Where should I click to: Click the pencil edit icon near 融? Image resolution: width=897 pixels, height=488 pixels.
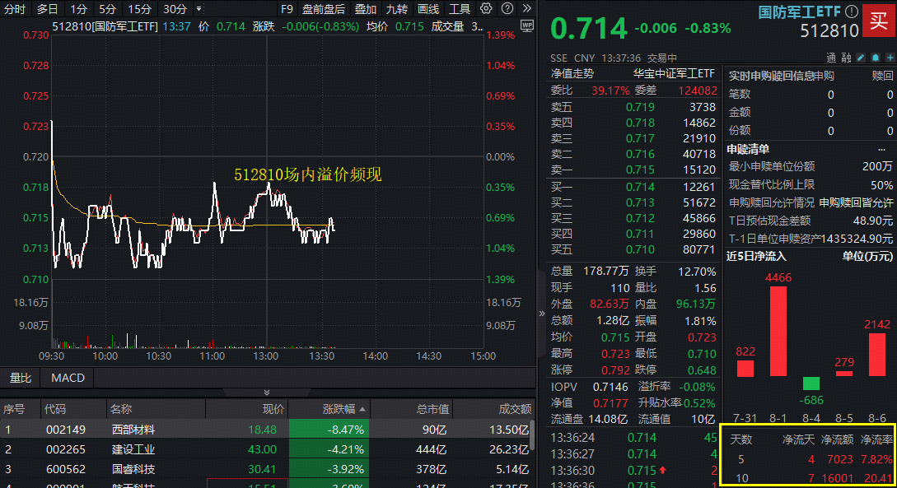[862, 57]
